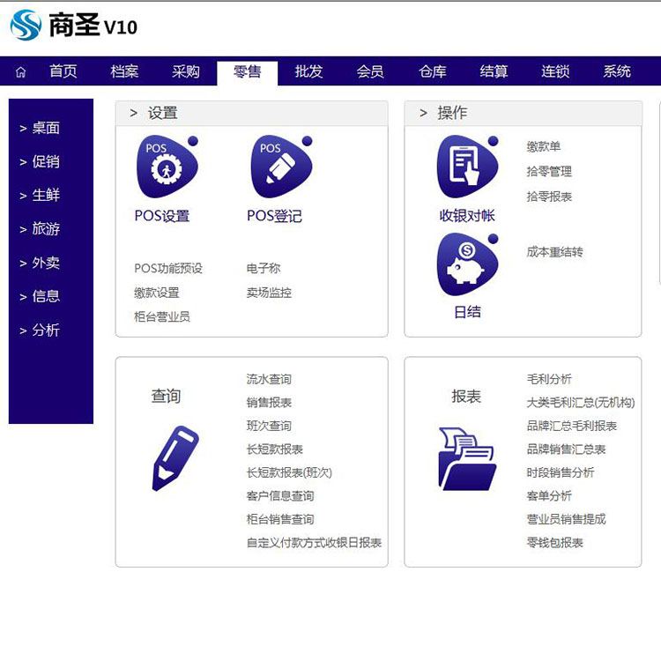Click the 商圣 V10 logo
Image resolution: width=661 pixels, height=661 pixels.
[x=74, y=26]
